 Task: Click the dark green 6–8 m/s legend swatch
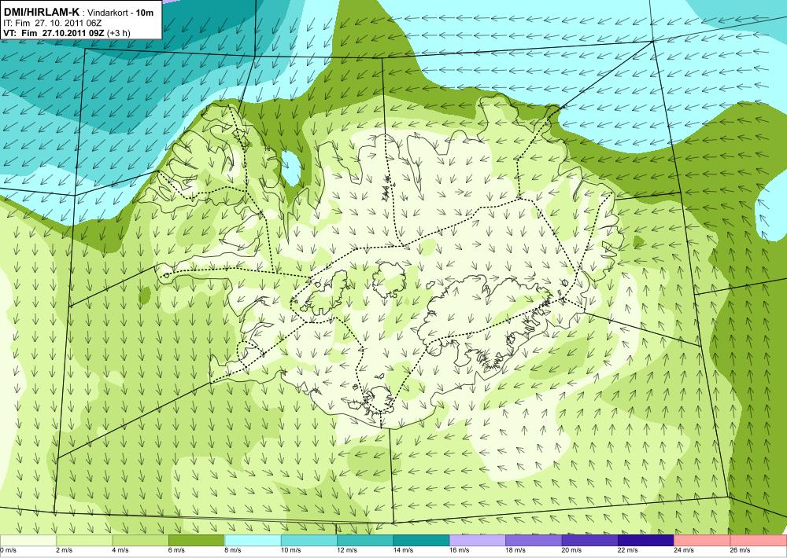197,541
